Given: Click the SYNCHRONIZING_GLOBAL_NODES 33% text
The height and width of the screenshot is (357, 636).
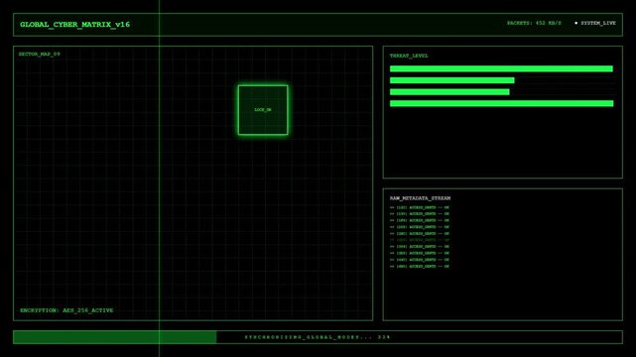Looking at the screenshot, I should [318, 337].
